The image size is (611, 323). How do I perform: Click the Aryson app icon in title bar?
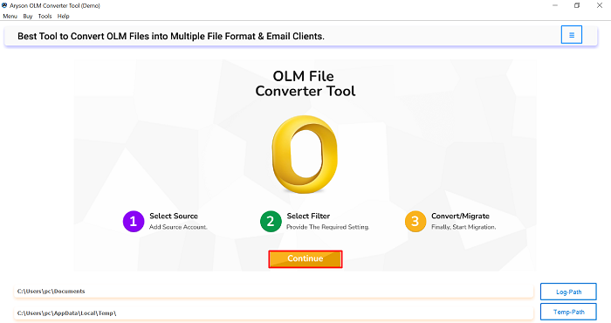pos(4,5)
